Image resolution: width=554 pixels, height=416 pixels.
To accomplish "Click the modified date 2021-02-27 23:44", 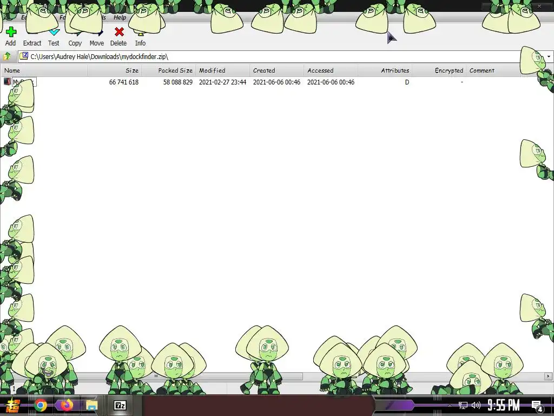I will click(x=222, y=82).
